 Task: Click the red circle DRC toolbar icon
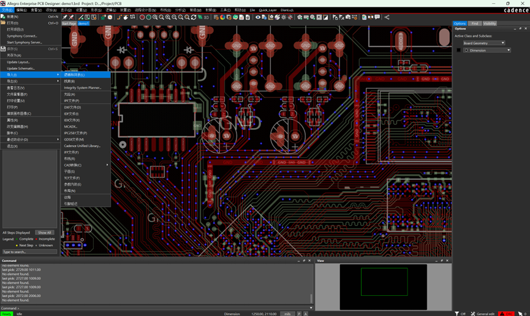(x=142, y=17)
